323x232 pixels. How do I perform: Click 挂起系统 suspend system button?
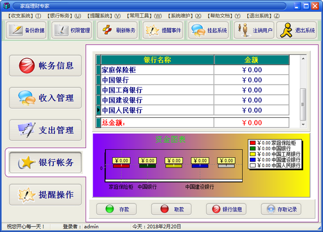pyautogui.click(x=208, y=31)
